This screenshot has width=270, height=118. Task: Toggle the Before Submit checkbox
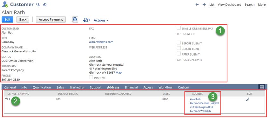pos(179,43)
